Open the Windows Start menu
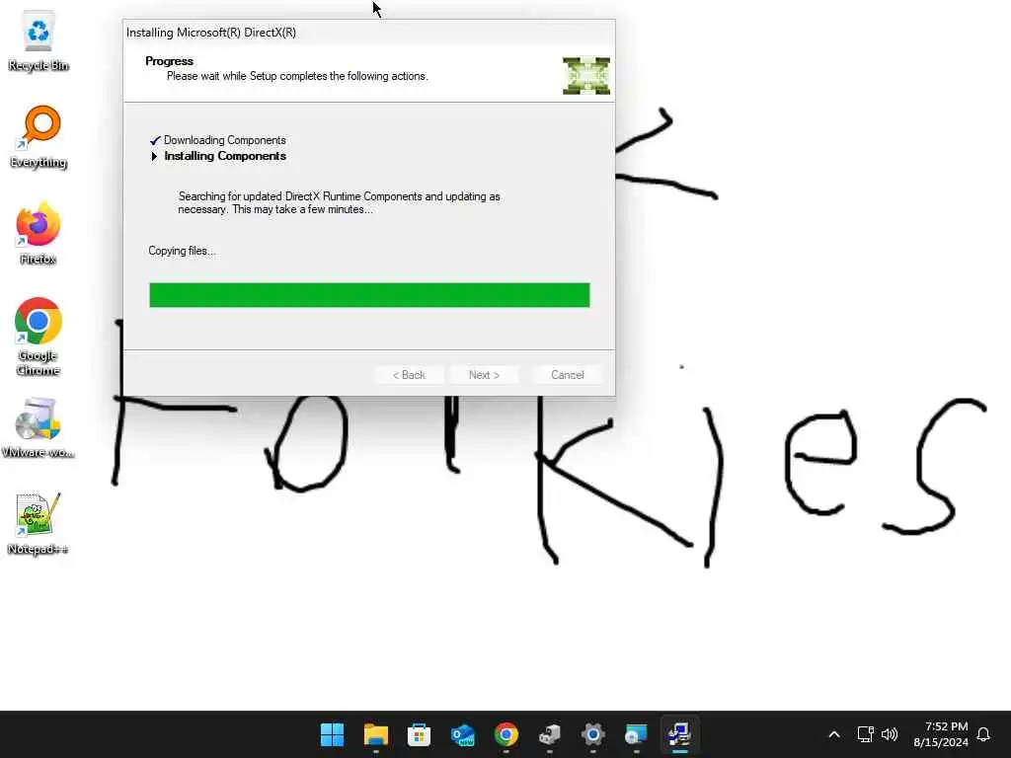Image resolution: width=1011 pixels, height=758 pixels. [x=332, y=734]
